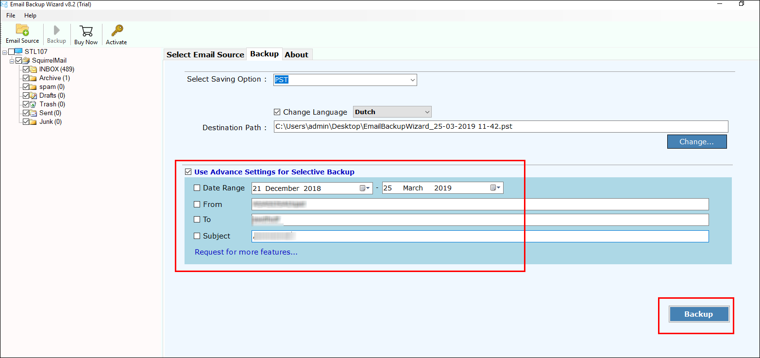Switch to the Select Email Source tab
Screen dimensions: 760x358
pos(205,54)
